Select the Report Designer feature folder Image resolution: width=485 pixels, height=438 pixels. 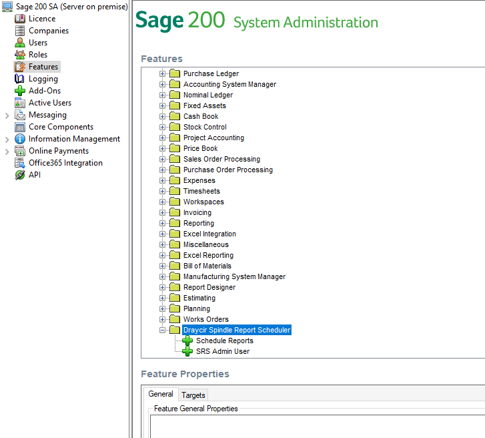[x=209, y=287]
